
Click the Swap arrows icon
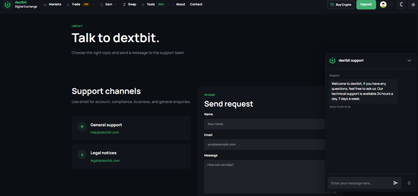click(x=124, y=5)
